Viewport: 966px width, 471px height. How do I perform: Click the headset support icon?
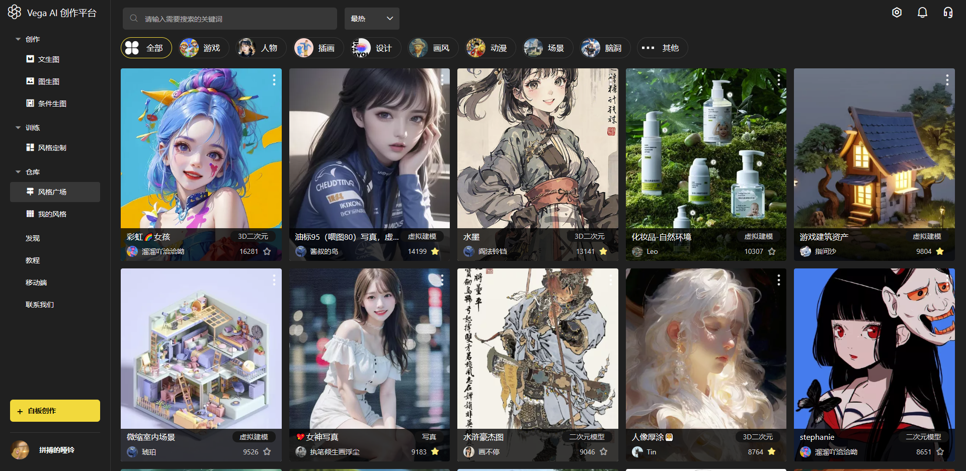tap(948, 12)
